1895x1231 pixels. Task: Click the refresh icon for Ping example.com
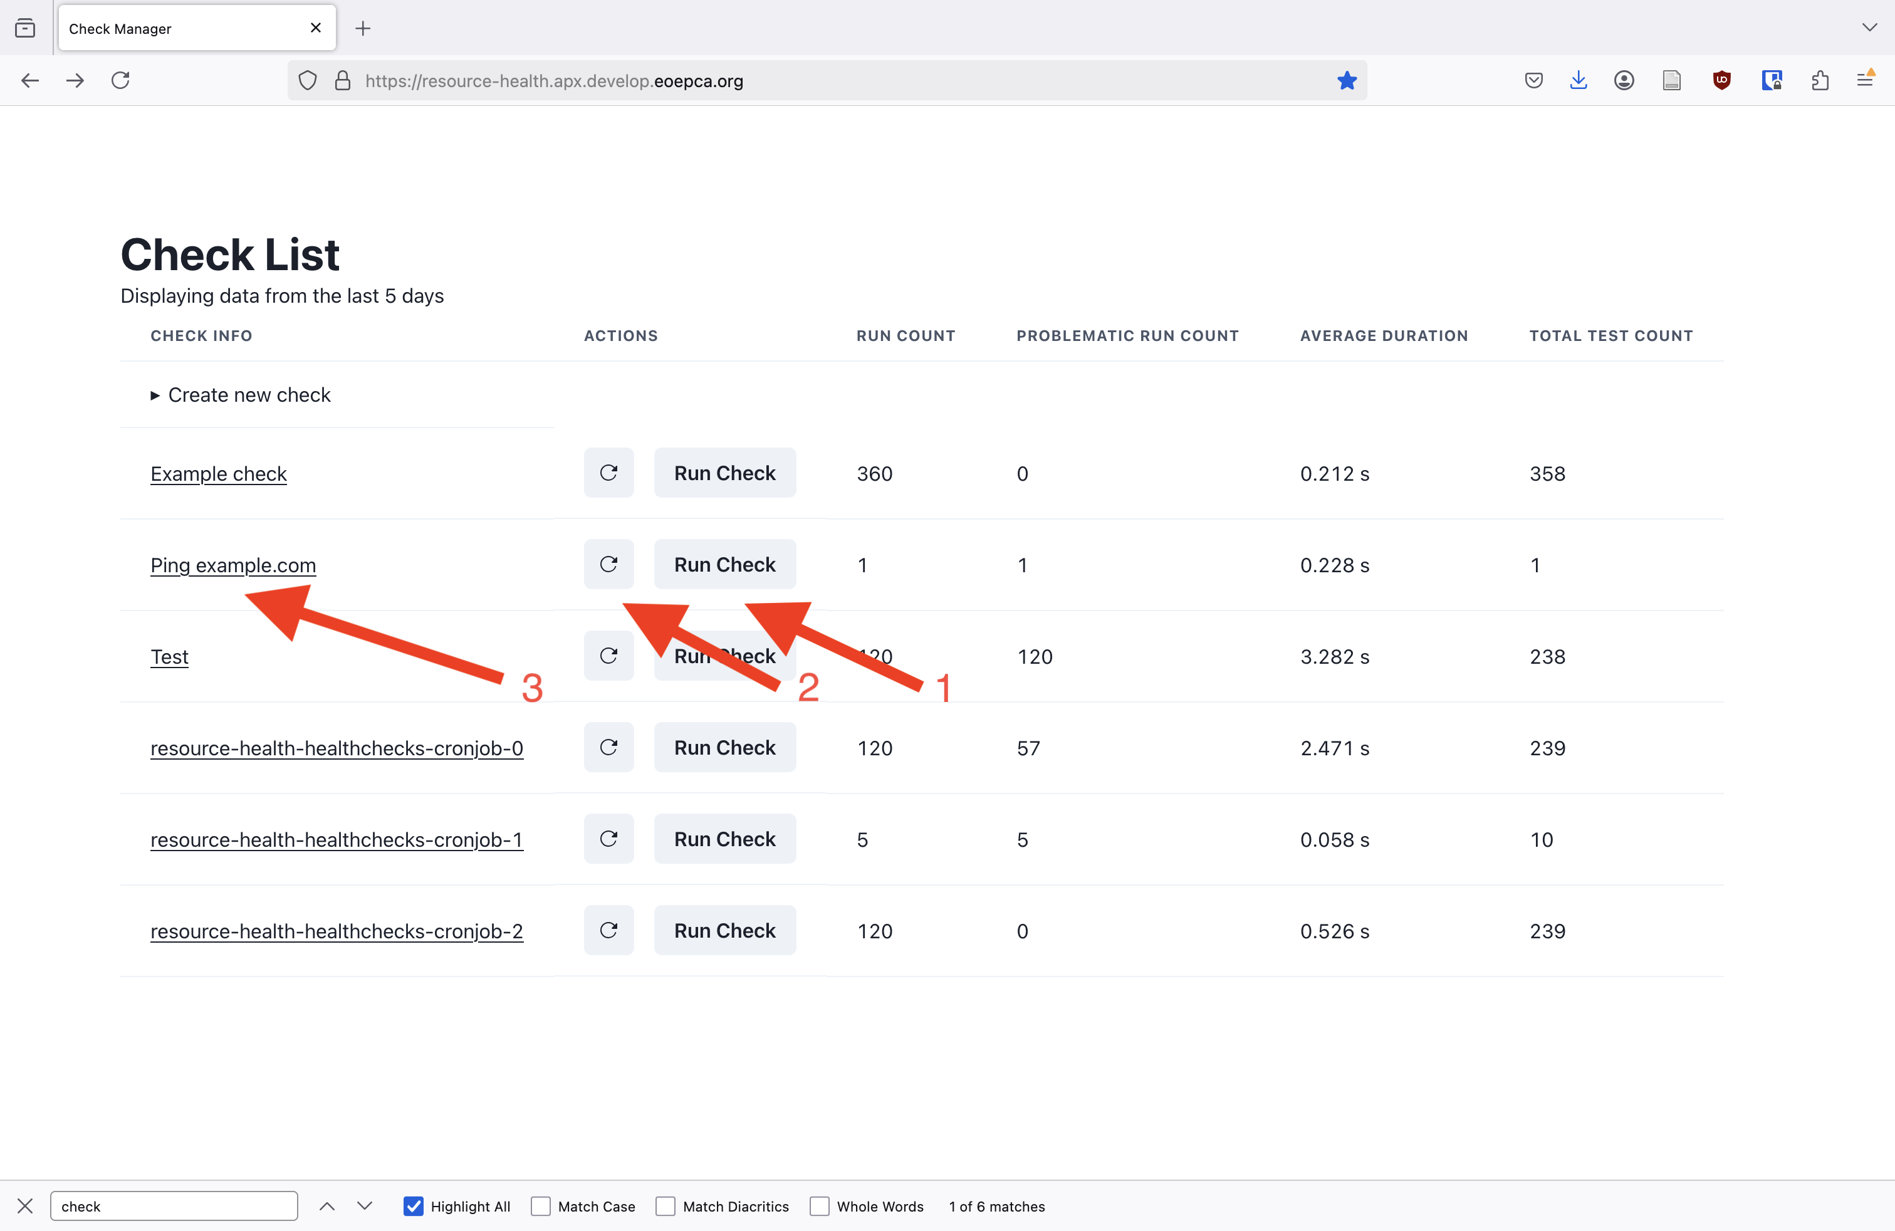click(x=608, y=565)
